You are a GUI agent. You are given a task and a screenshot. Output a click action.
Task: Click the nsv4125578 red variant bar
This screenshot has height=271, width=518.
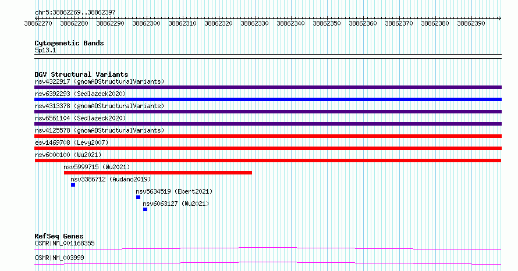(268, 136)
